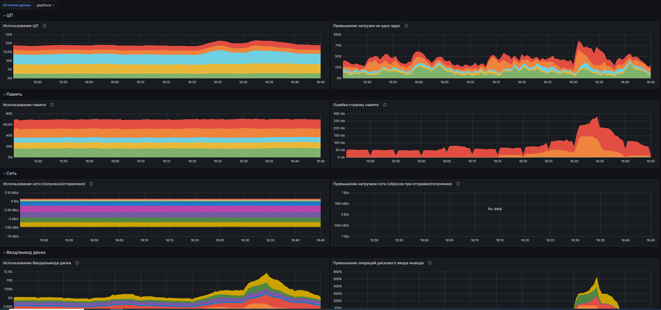The width and height of the screenshot is (661, 310).
Task: Click info icon next to Ошибки страниц памяти
Action: (385, 105)
